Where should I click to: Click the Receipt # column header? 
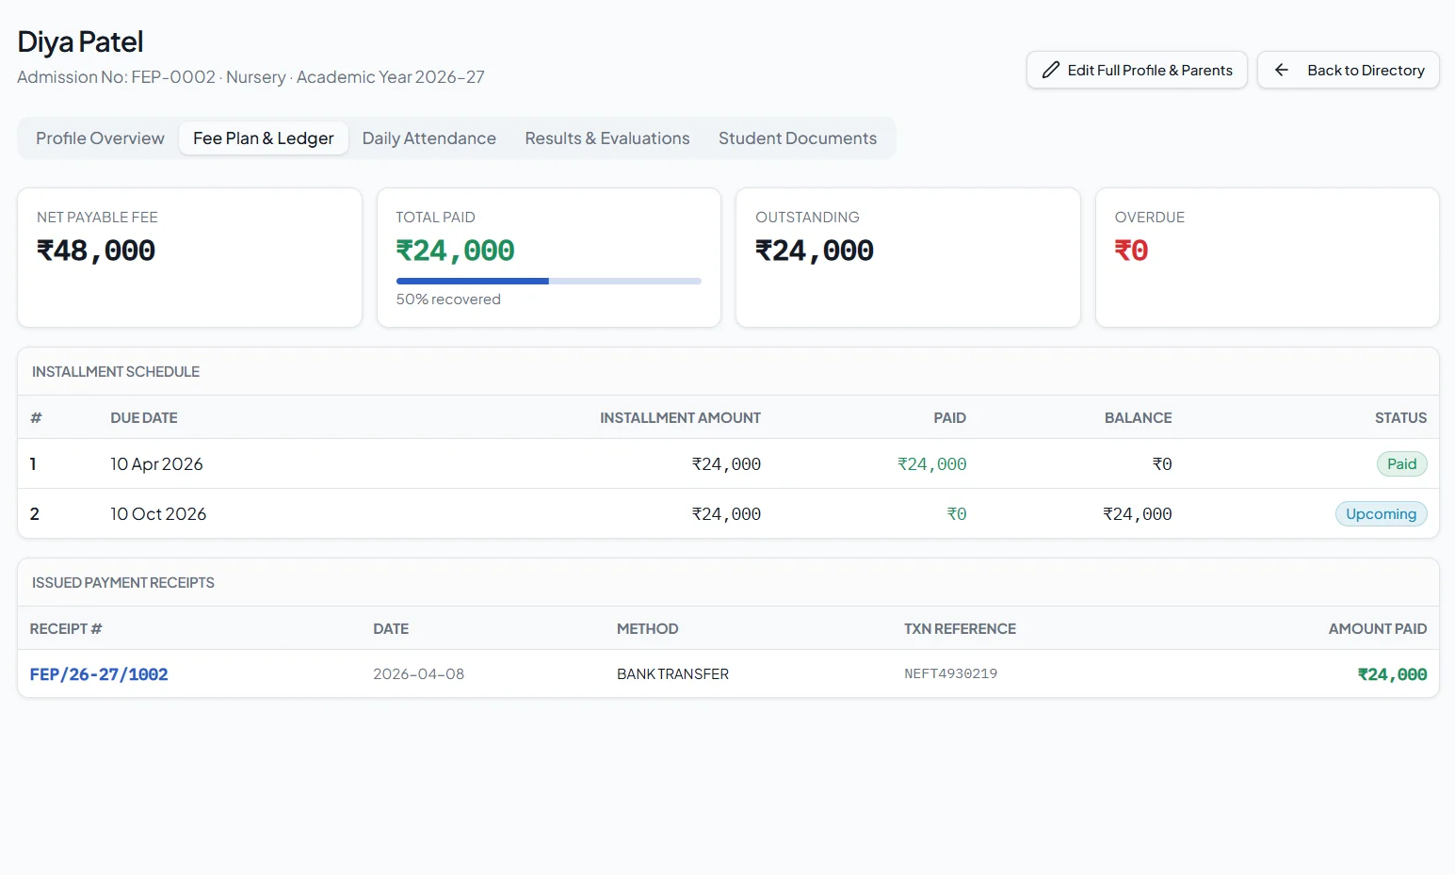(66, 628)
